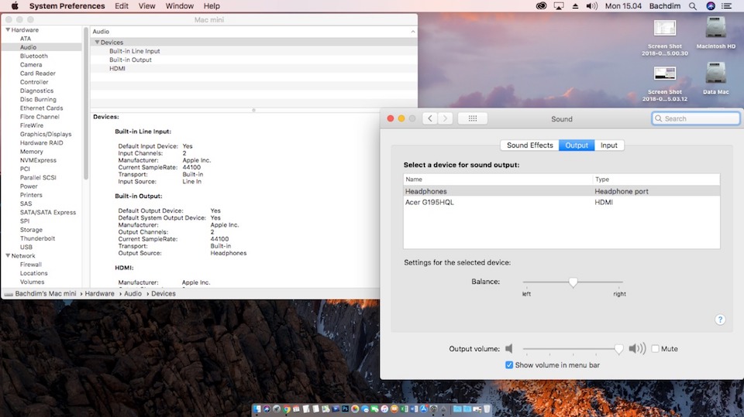
Task: Click the AirPlay icon in menu bar
Action: (559, 6)
